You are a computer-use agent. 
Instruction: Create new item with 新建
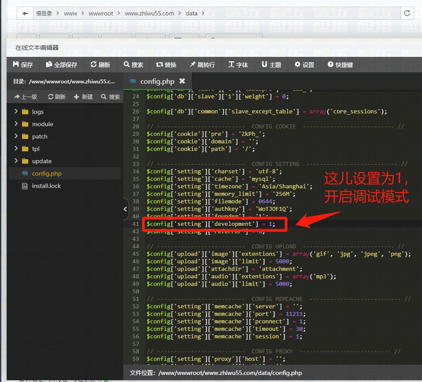click(x=83, y=97)
